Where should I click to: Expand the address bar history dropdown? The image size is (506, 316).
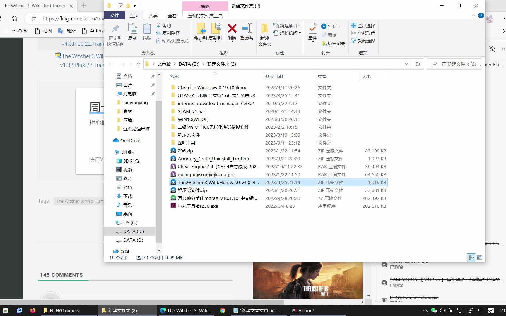click(x=406, y=64)
